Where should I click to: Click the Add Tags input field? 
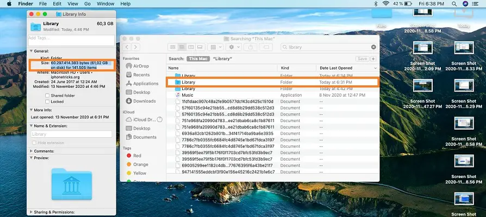70,38
